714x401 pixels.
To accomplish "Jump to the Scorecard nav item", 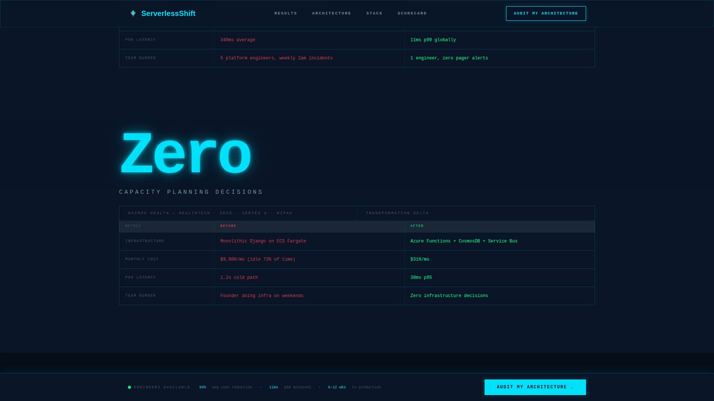I will click(412, 13).
